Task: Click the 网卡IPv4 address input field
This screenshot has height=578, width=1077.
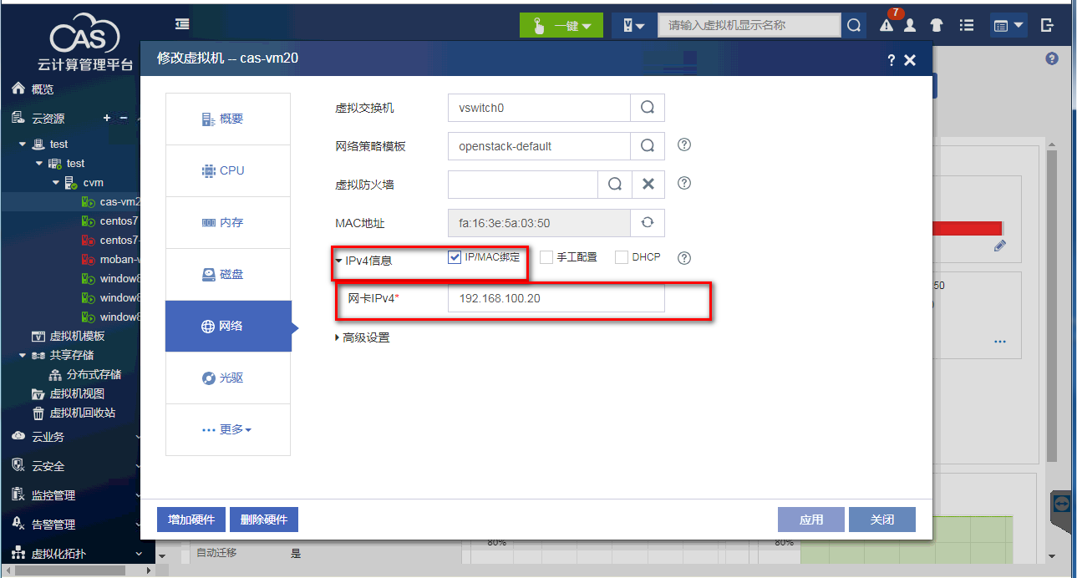Action: click(x=556, y=298)
